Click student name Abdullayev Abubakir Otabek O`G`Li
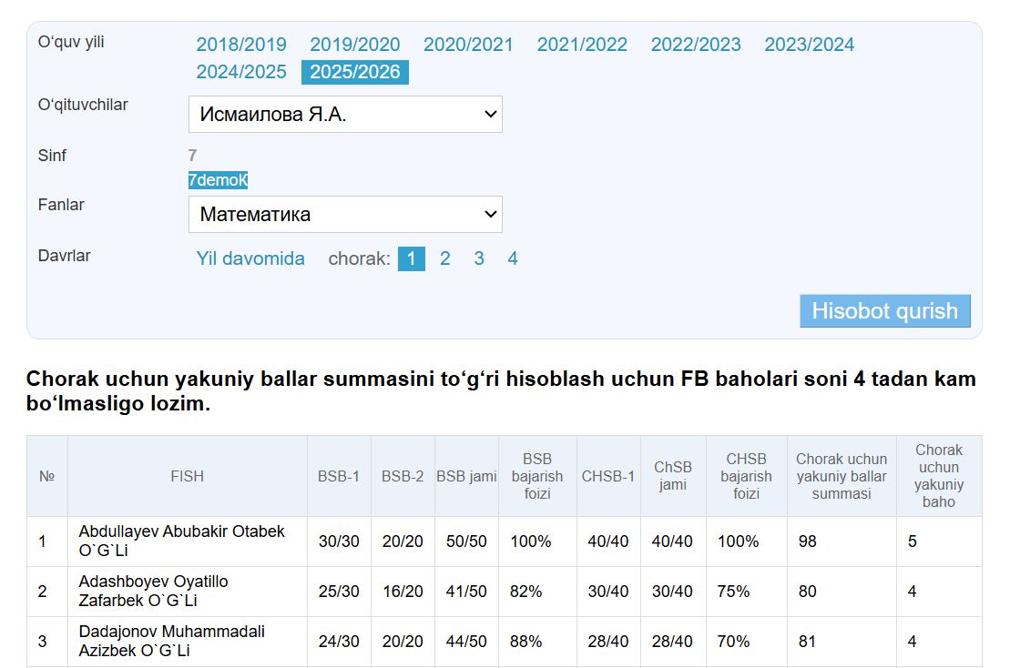 181,541
